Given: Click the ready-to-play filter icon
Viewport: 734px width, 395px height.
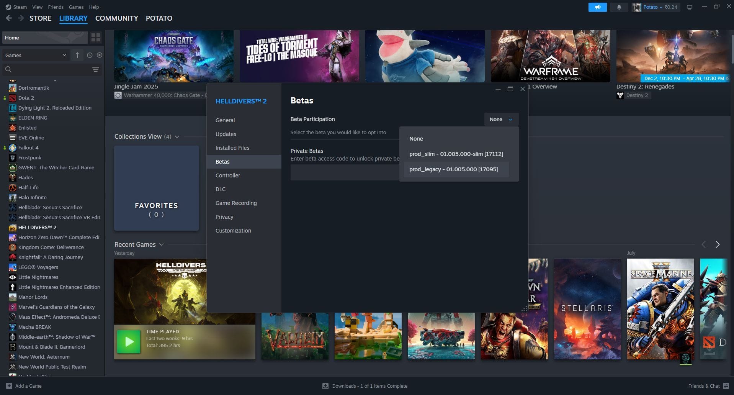Looking at the screenshot, I should (x=100, y=55).
